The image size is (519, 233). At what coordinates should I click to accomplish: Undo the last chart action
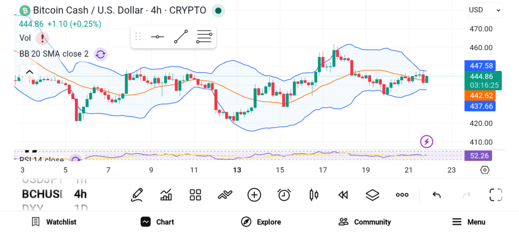coord(436,195)
